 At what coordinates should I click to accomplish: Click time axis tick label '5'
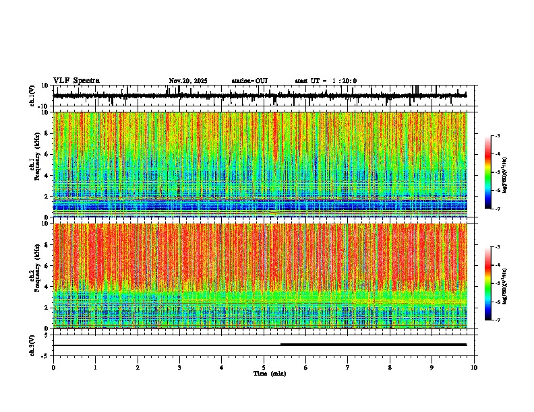(x=264, y=368)
